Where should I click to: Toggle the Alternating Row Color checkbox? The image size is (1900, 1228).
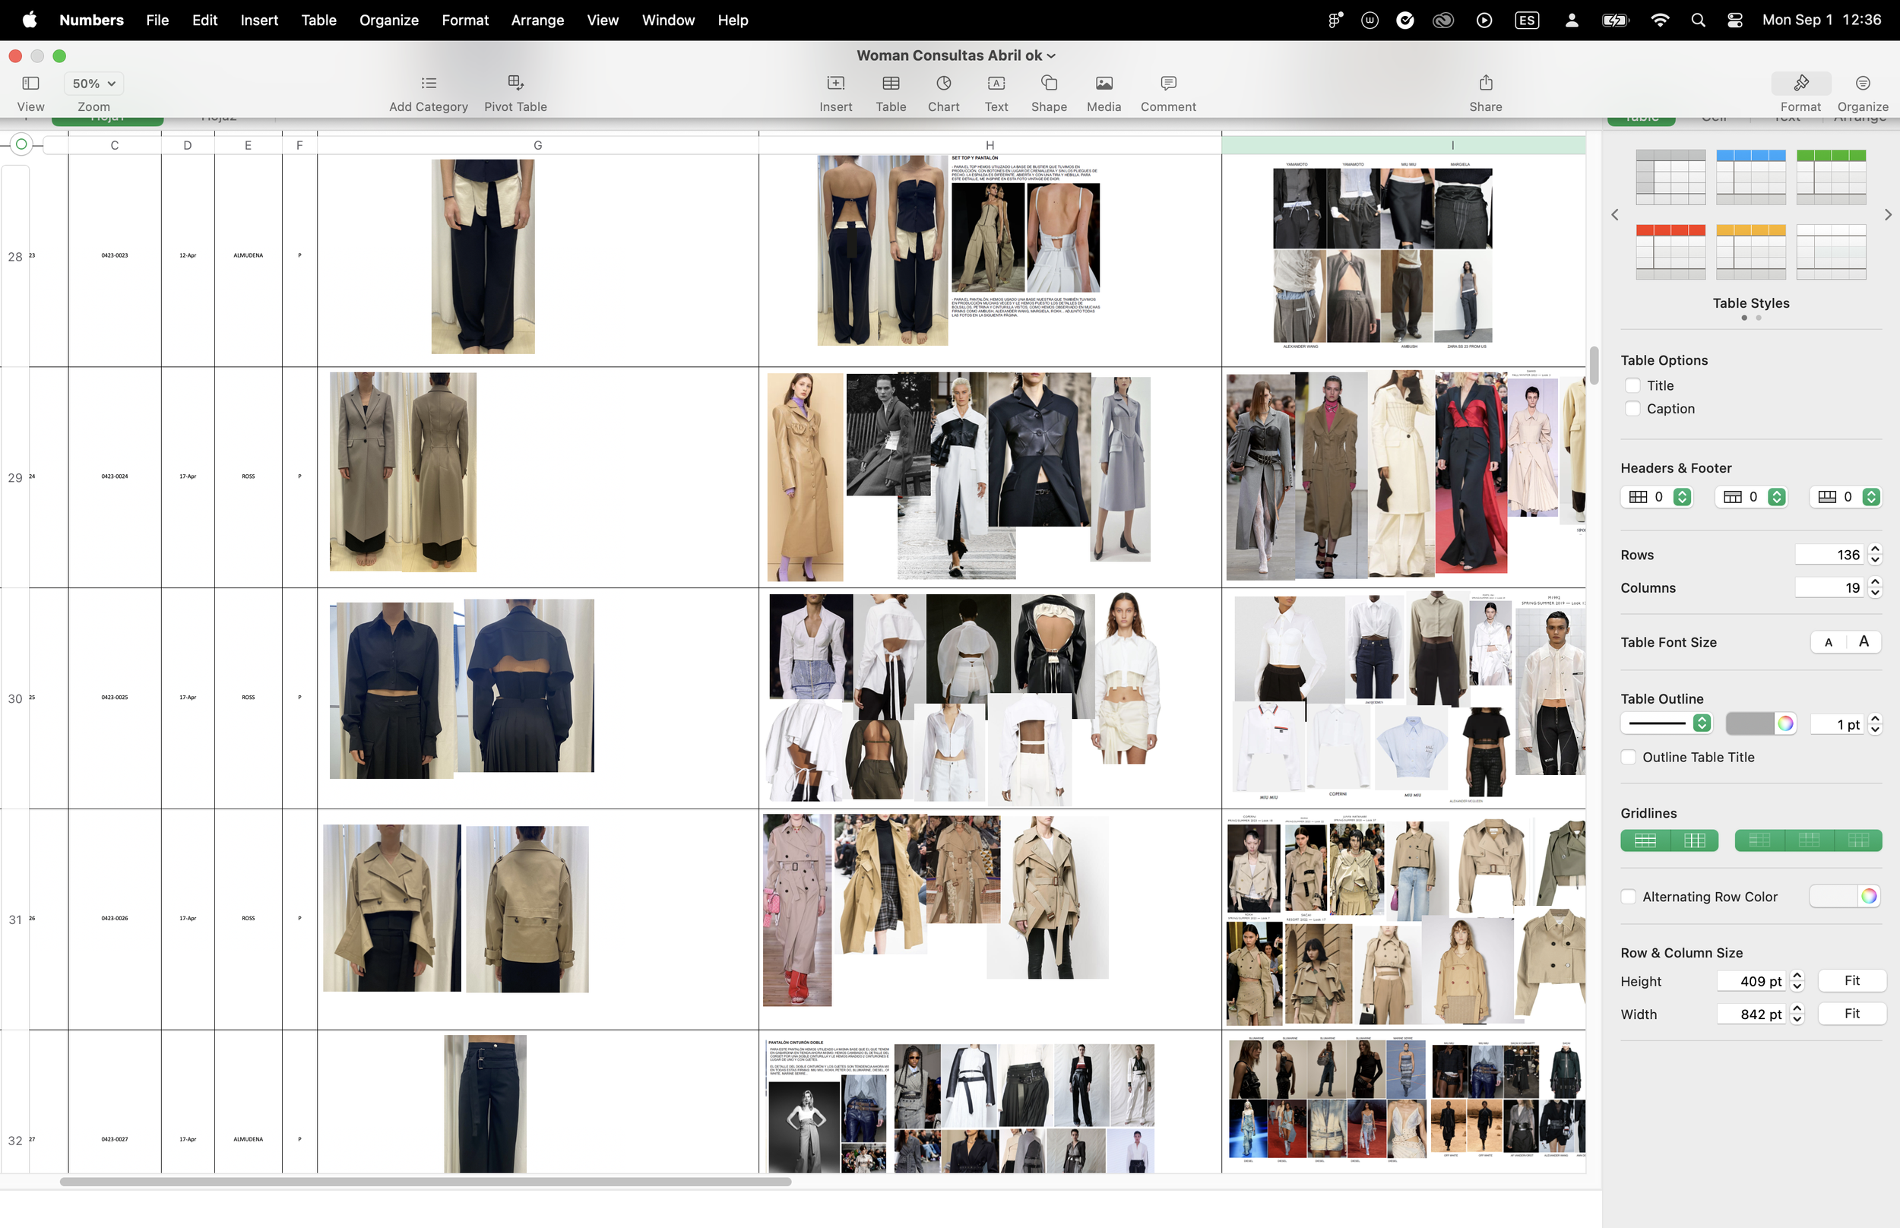1629,896
